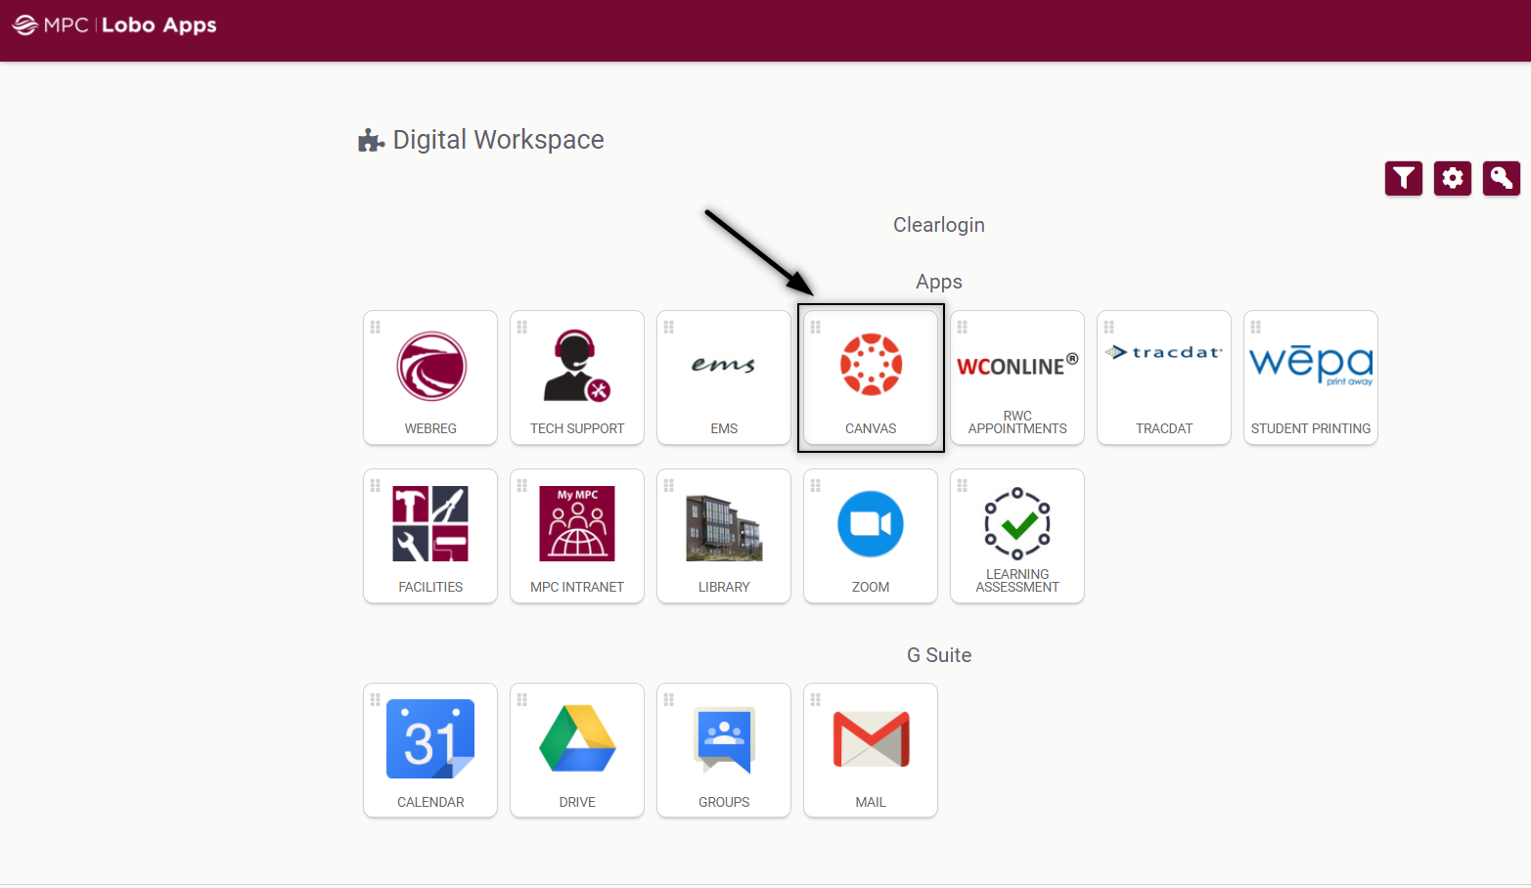This screenshot has height=888, width=1531.
Task: Open the Facilities app tile
Action: 430,536
